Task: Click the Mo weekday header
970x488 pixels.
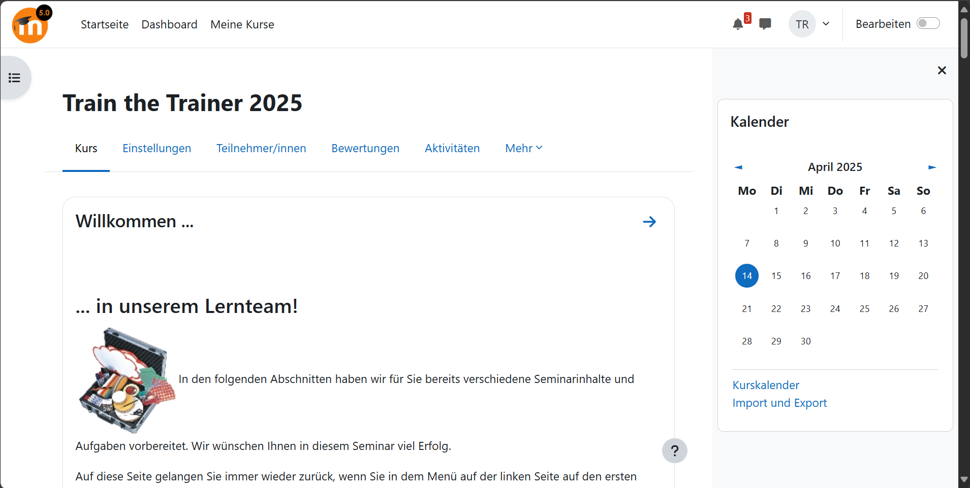Action: point(747,191)
